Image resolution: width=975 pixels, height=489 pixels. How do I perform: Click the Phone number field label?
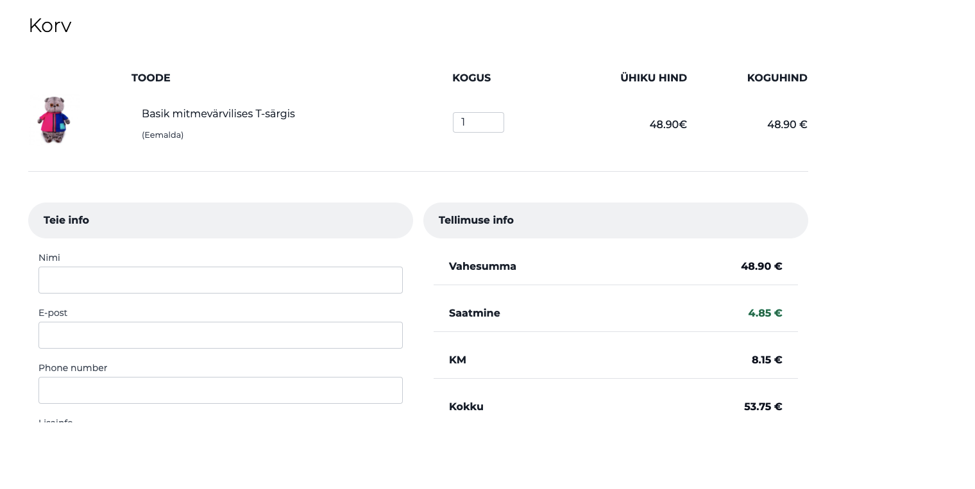(72, 368)
